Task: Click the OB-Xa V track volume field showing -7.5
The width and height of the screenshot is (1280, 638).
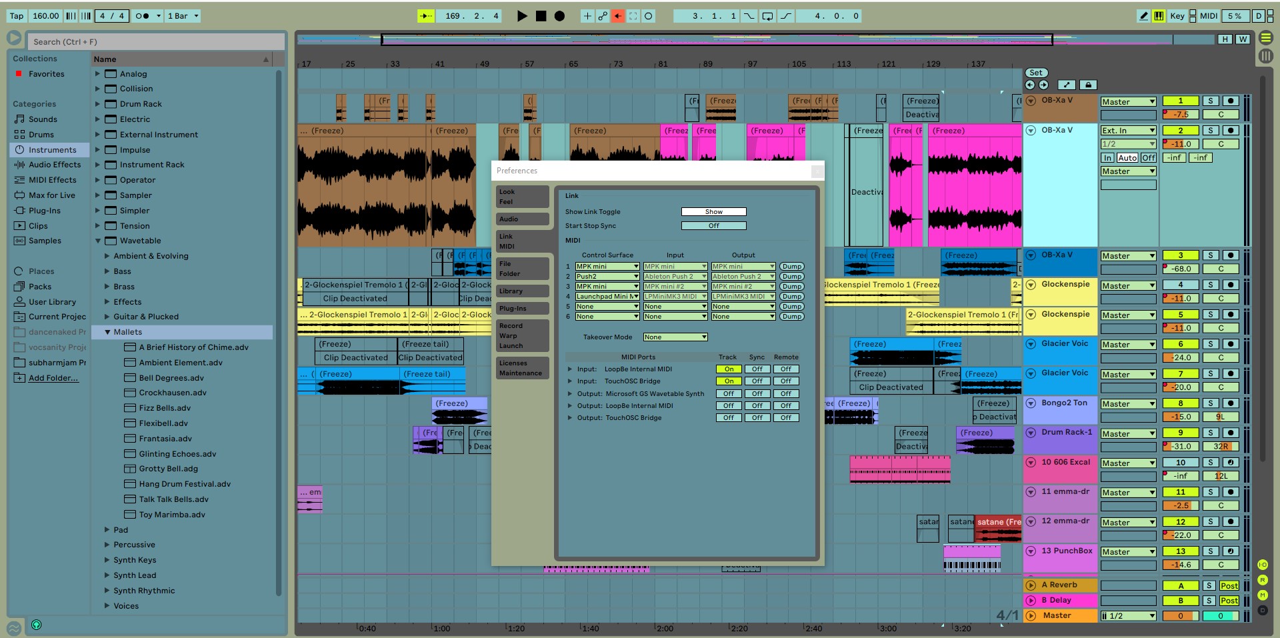Action: (1181, 115)
